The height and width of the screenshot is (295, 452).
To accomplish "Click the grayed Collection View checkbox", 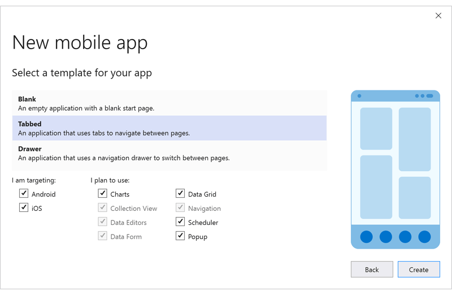I will pos(103,208).
